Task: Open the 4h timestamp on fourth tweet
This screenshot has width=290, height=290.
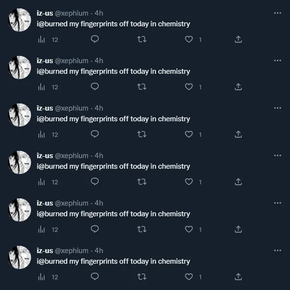Action: pos(99,156)
